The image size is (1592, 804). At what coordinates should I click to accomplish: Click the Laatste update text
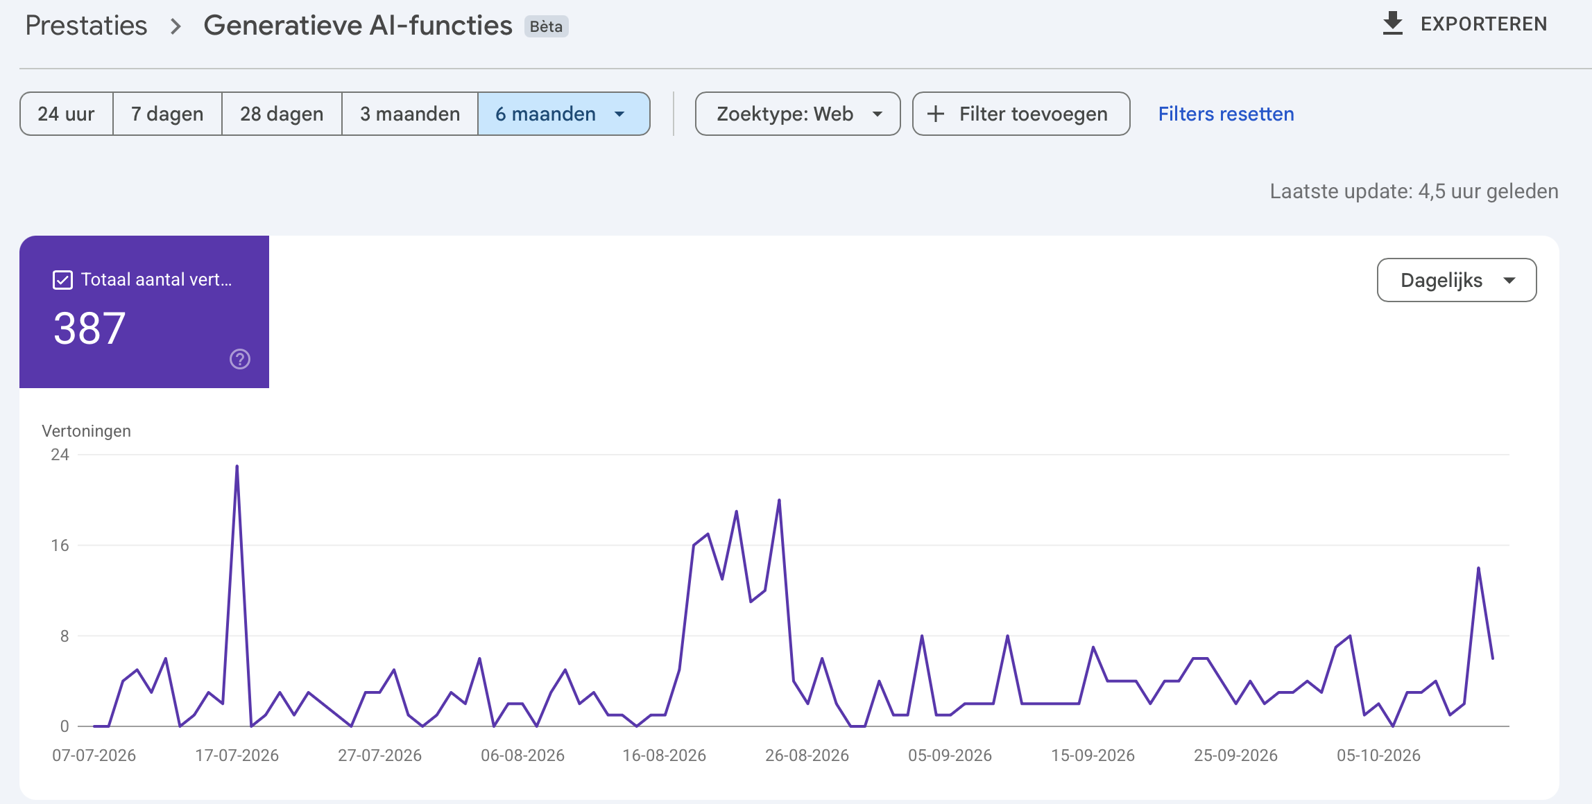[x=1414, y=191]
